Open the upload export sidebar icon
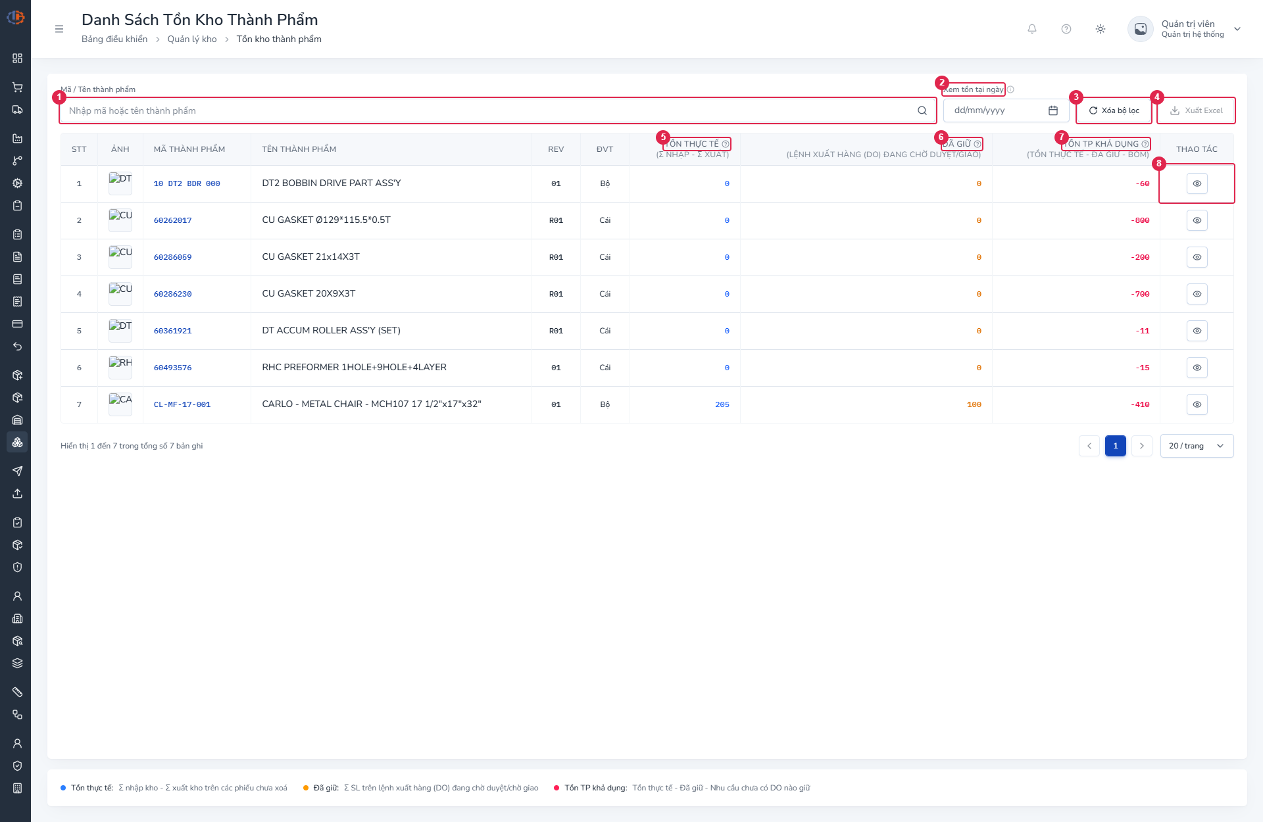1263x822 pixels. pyautogui.click(x=18, y=494)
